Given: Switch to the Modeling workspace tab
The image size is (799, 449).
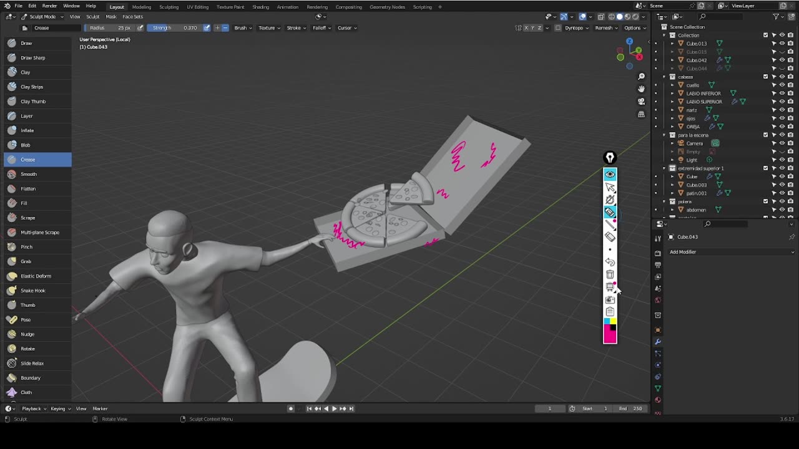Looking at the screenshot, I should [x=142, y=7].
